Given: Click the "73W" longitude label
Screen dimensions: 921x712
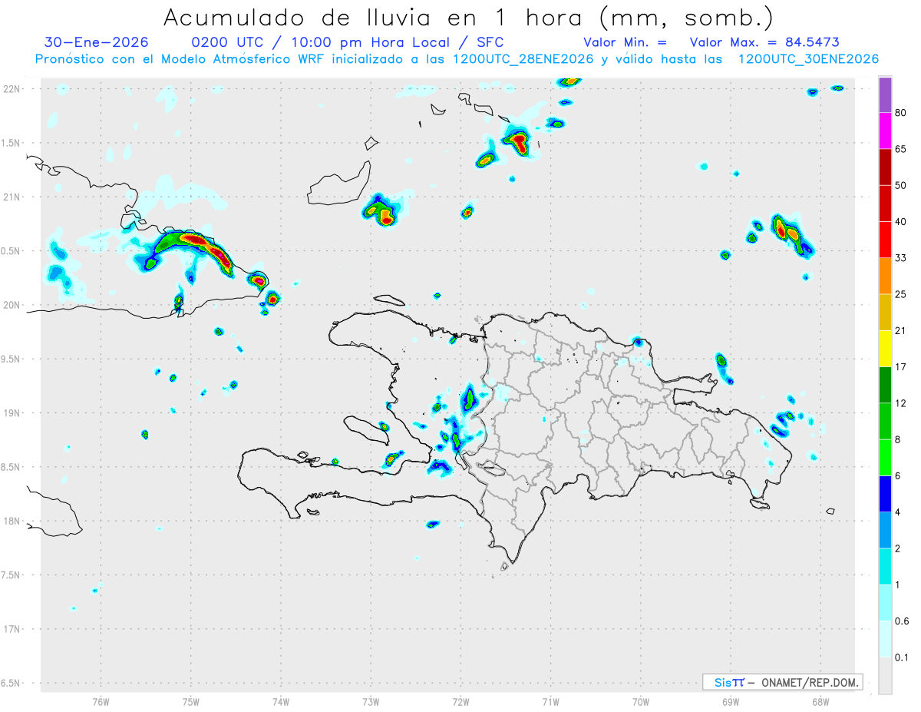Looking at the screenshot, I should (x=370, y=700).
